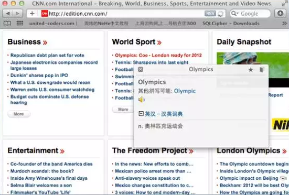Close the Olympics dictionary popup

tap(141, 69)
